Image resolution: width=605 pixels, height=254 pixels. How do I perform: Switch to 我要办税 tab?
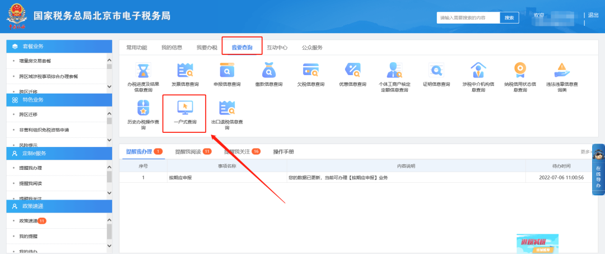[x=207, y=48]
